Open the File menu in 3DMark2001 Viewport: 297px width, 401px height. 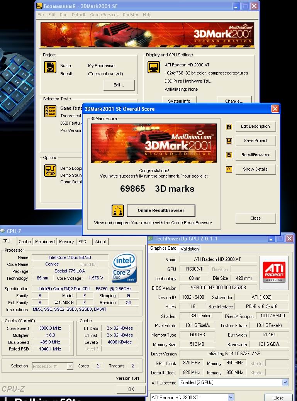click(x=41, y=15)
